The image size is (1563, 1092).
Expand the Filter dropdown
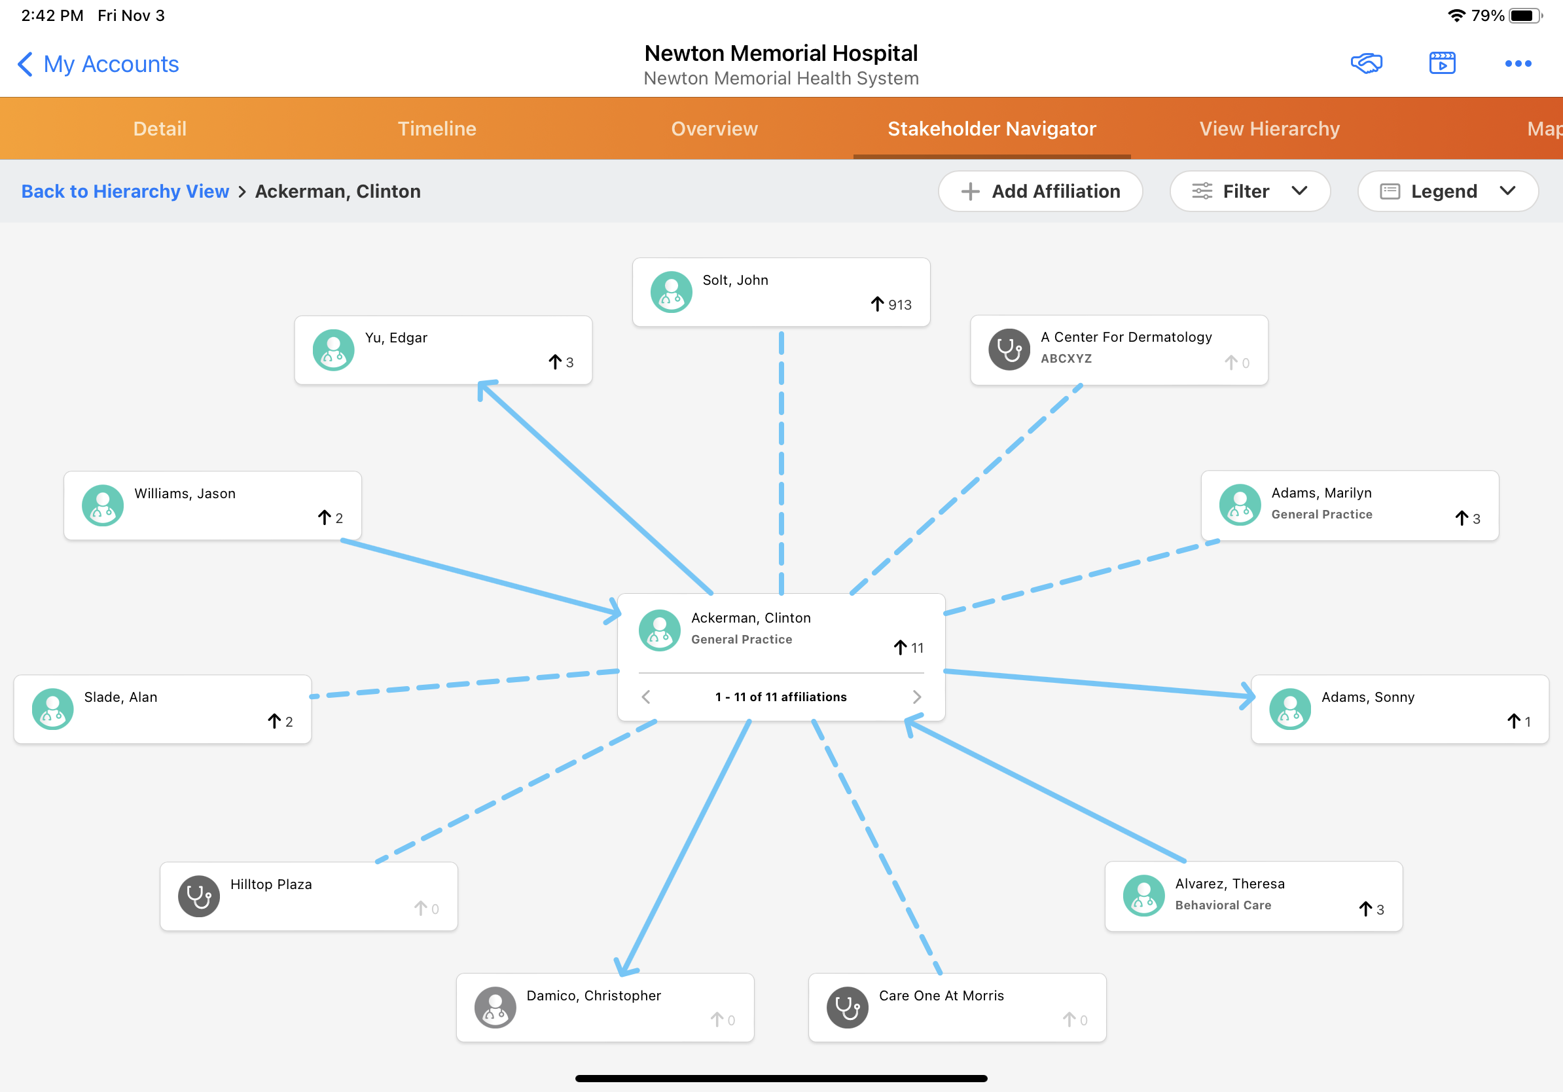point(1249,191)
